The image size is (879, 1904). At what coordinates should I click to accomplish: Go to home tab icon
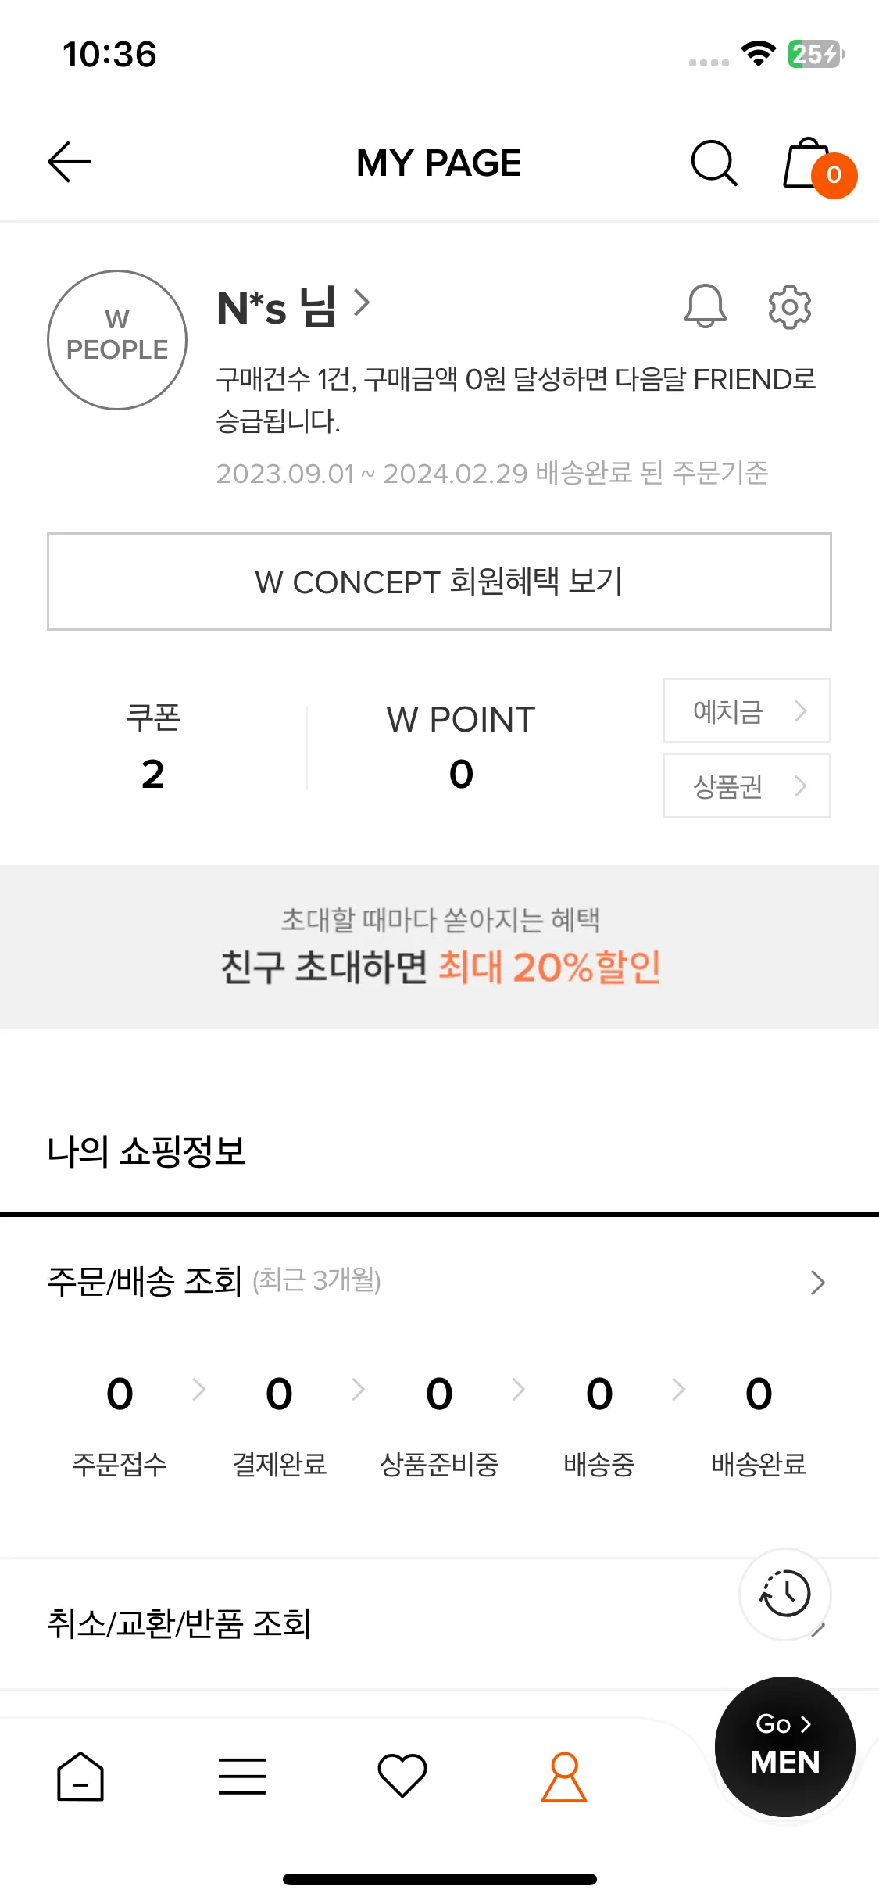[x=80, y=1776]
